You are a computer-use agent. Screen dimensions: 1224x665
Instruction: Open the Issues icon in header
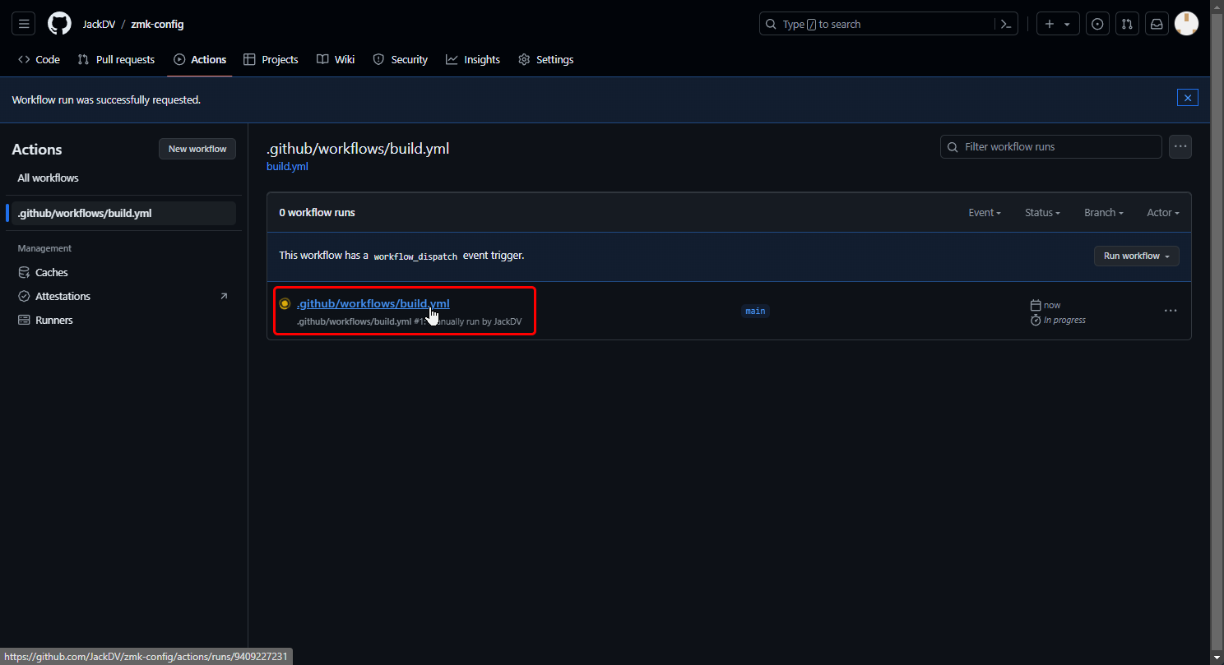click(x=1097, y=24)
